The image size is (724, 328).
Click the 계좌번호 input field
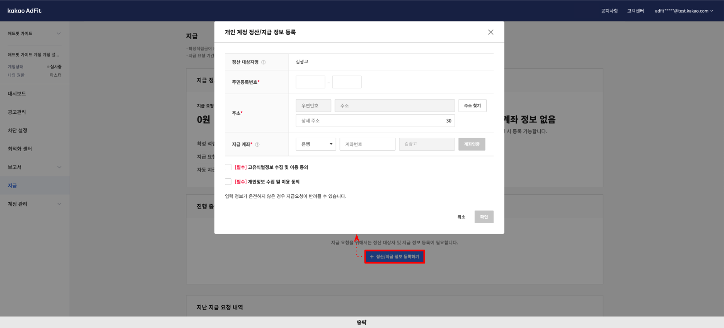point(367,144)
